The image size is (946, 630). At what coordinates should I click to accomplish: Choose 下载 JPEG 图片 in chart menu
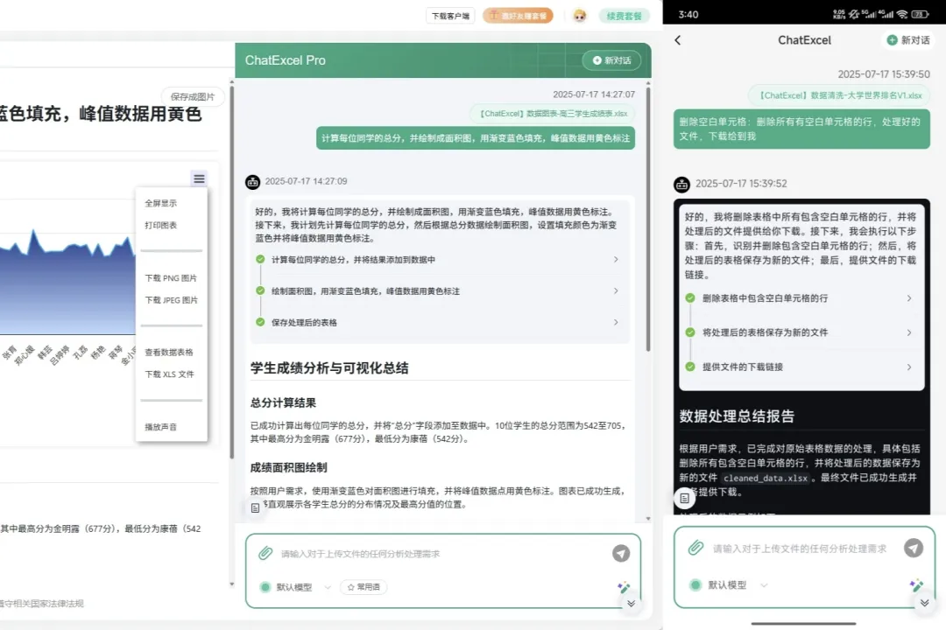tap(171, 299)
